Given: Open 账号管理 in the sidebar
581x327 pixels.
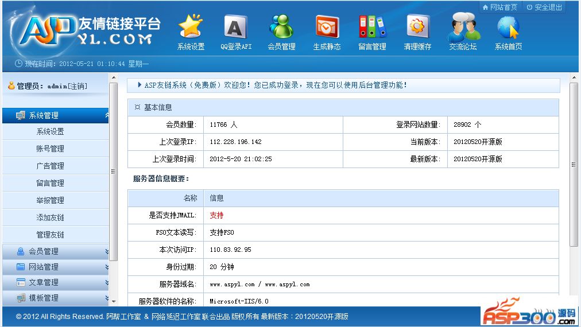Looking at the screenshot, I should [x=50, y=149].
